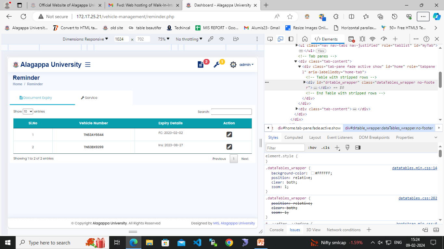Select the DevTools inspect element icon
The width and height of the screenshot is (444, 249).
coord(270,39)
